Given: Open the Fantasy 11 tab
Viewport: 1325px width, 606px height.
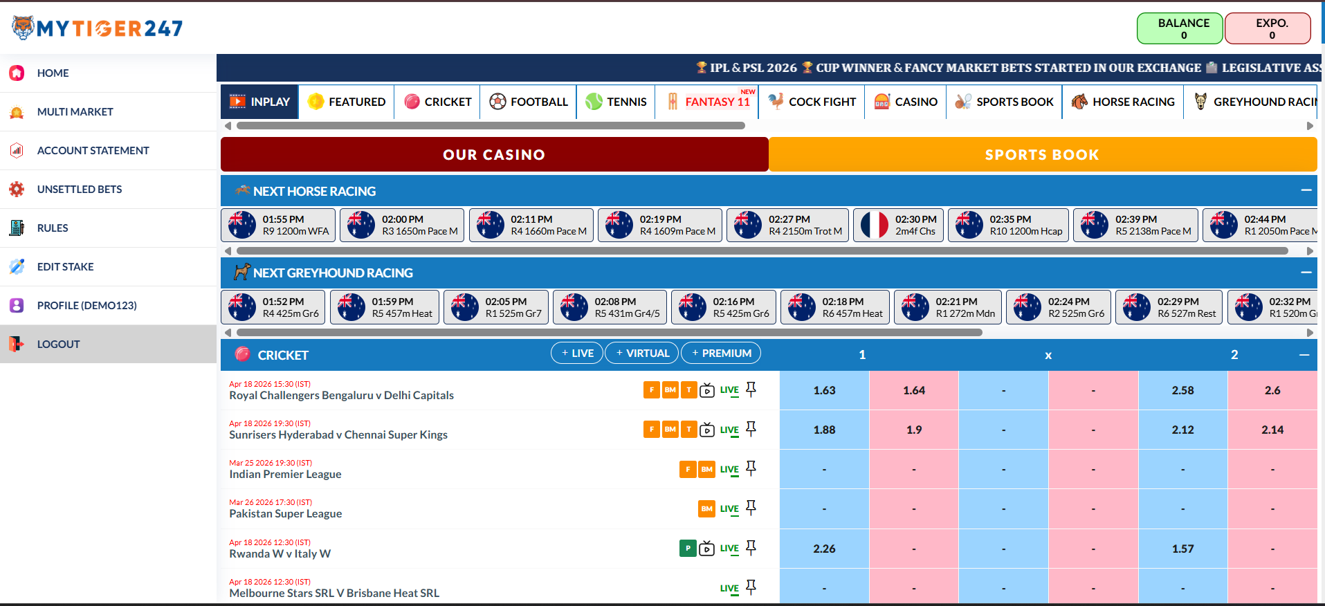Looking at the screenshot, I should (x=707, y=102).
